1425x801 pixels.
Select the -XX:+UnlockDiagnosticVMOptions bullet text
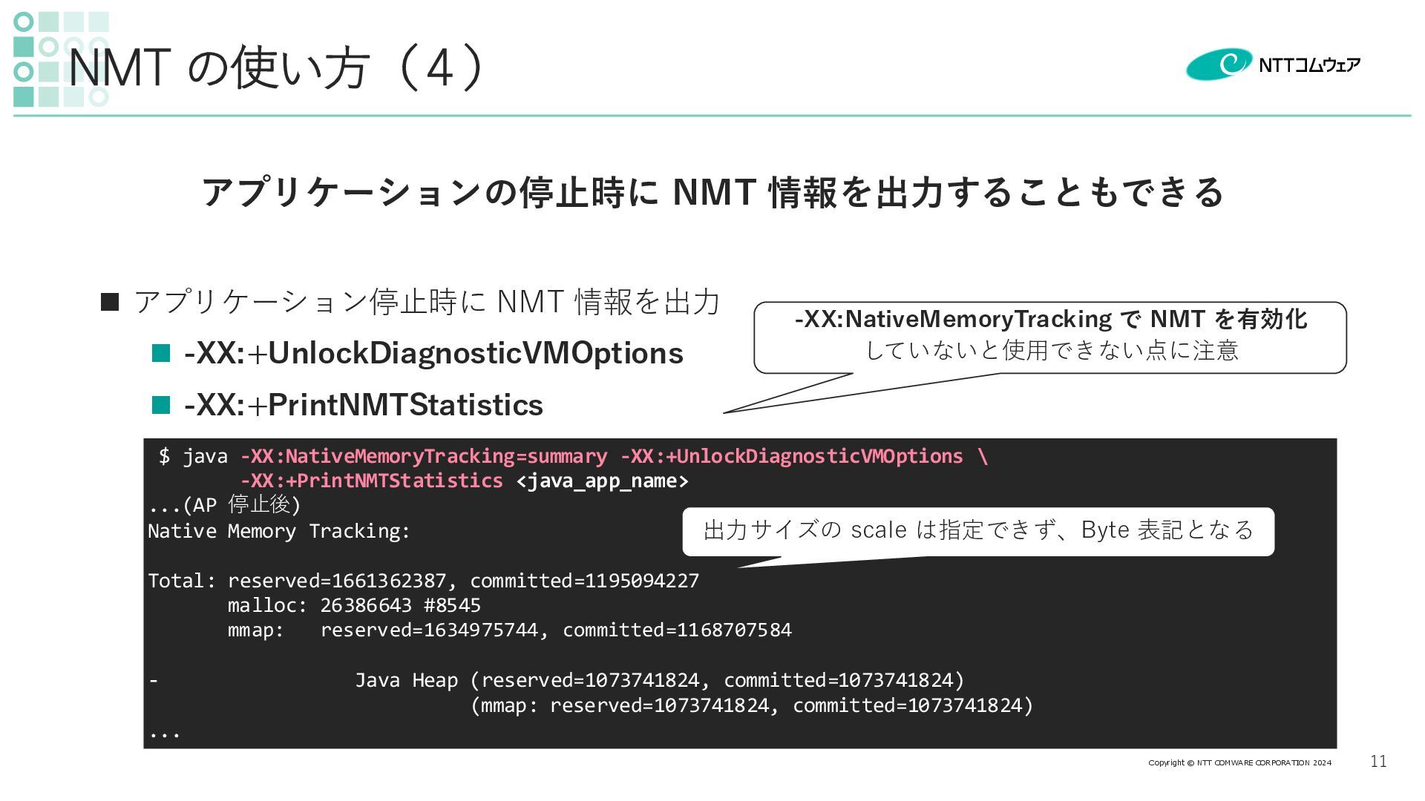pos(433,353)
